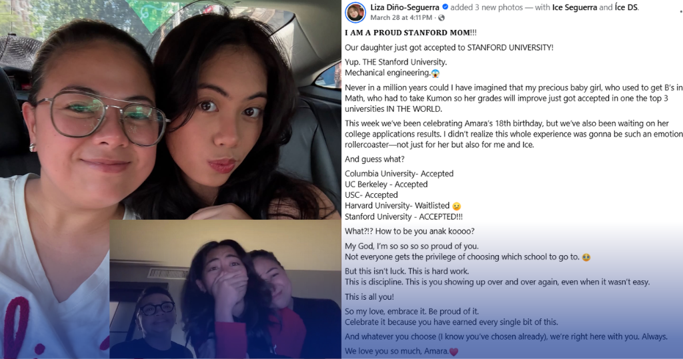
Task: Click the 'Columbia University- Accepted' line
Action: pyautogui.click(x=399, y=174)
